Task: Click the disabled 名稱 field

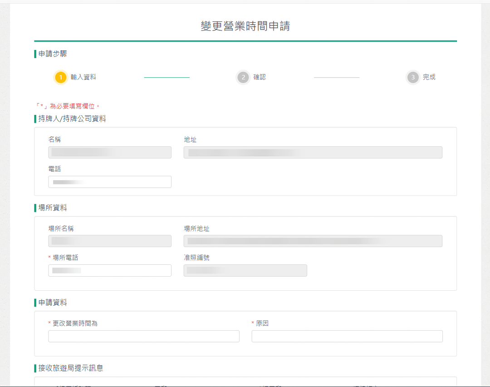Action: click(x=110, y=153)
